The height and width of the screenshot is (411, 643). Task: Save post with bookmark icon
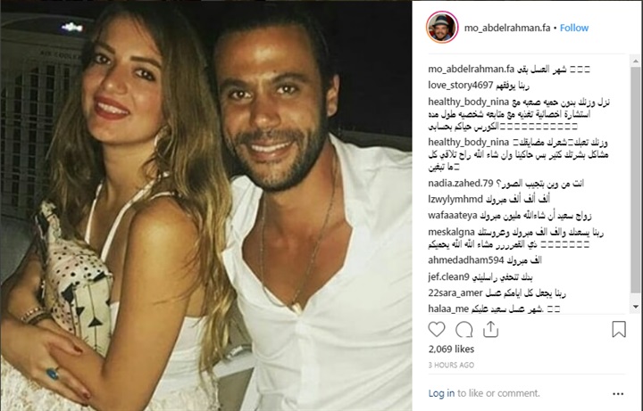coord(619,329)
